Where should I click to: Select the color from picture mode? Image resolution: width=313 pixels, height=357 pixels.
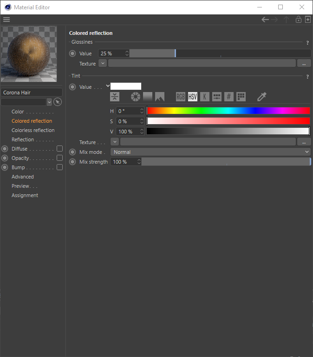pos(160,97)
